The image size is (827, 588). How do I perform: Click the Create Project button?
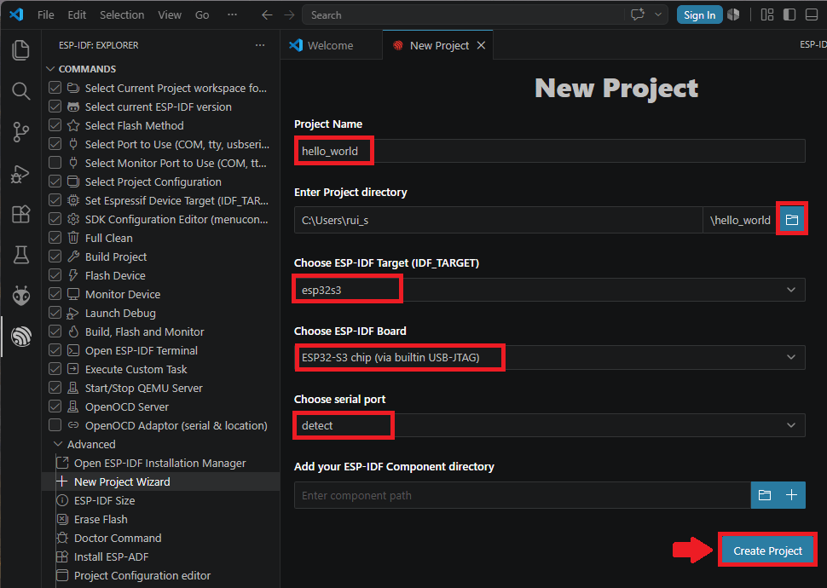[767, 551]
